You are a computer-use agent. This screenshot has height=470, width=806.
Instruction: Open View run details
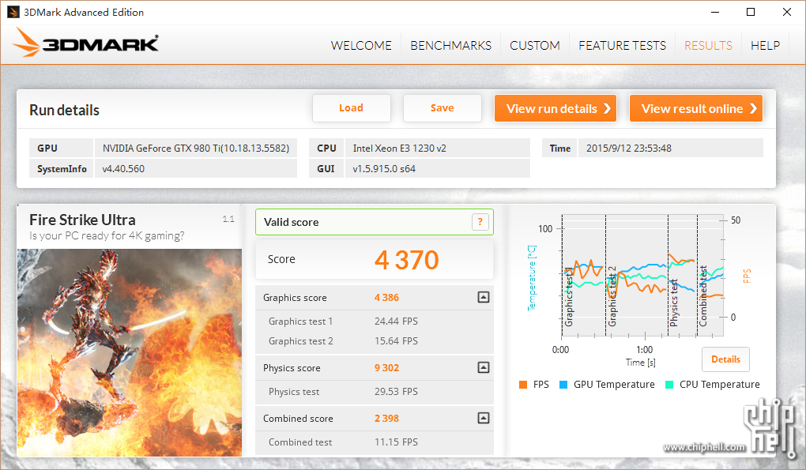point(556,108)
